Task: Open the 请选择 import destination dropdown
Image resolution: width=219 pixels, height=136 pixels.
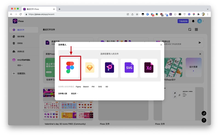Action: pyautogui.click(x=74, y=93)
